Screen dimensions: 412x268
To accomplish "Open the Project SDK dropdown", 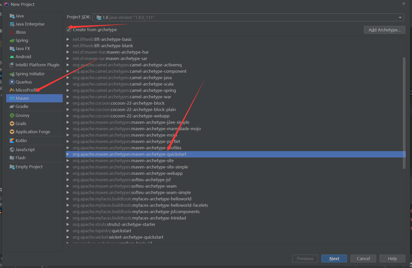I will [400, 17].
